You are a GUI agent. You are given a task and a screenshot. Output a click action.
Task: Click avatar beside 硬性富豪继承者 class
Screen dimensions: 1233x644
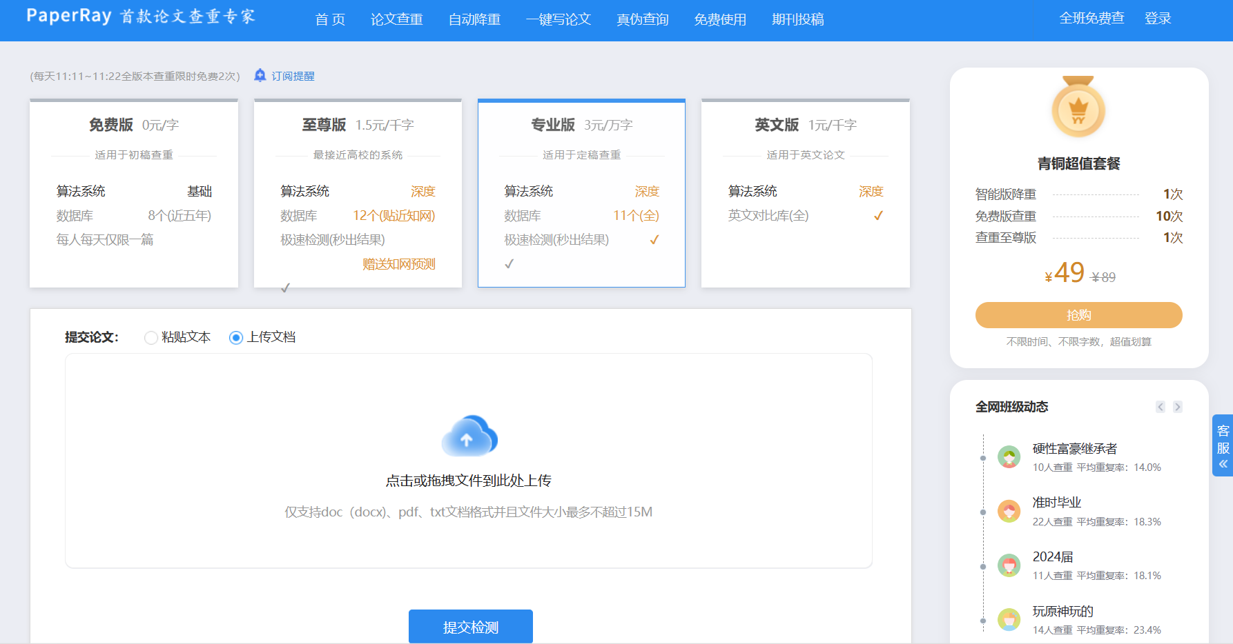click(1009, 456)
